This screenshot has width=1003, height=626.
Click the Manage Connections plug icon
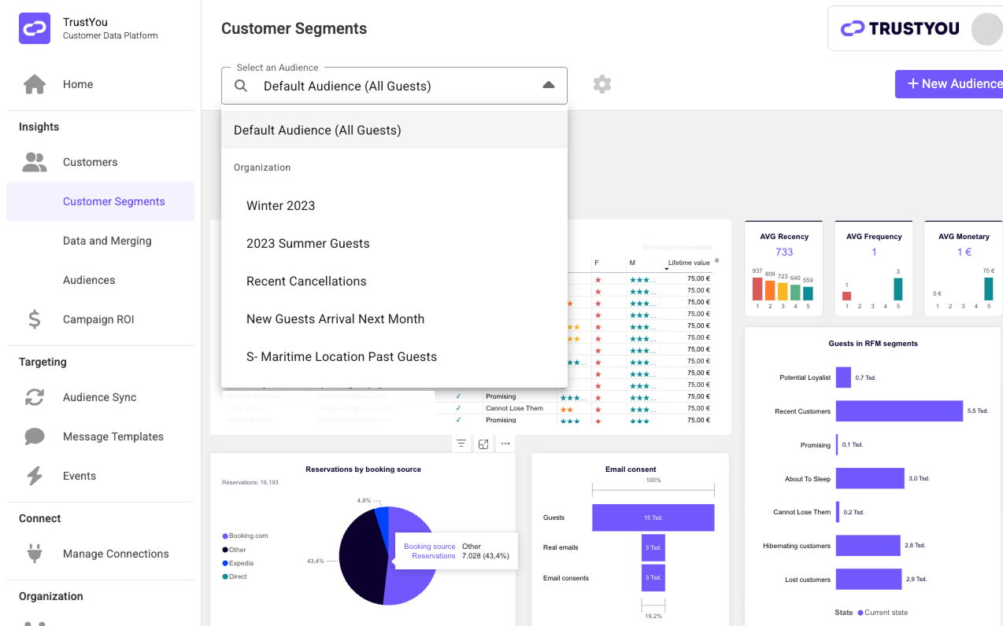tap(35, 554)
